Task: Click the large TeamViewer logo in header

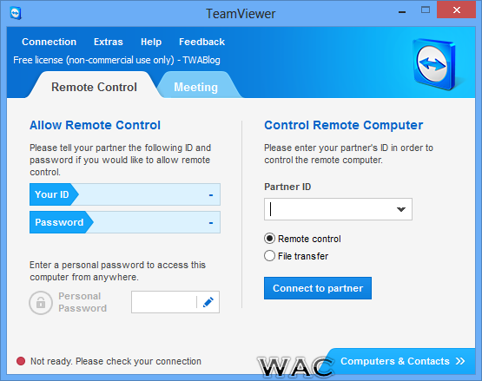Action: pyautogui.click(x=434, y=64)
